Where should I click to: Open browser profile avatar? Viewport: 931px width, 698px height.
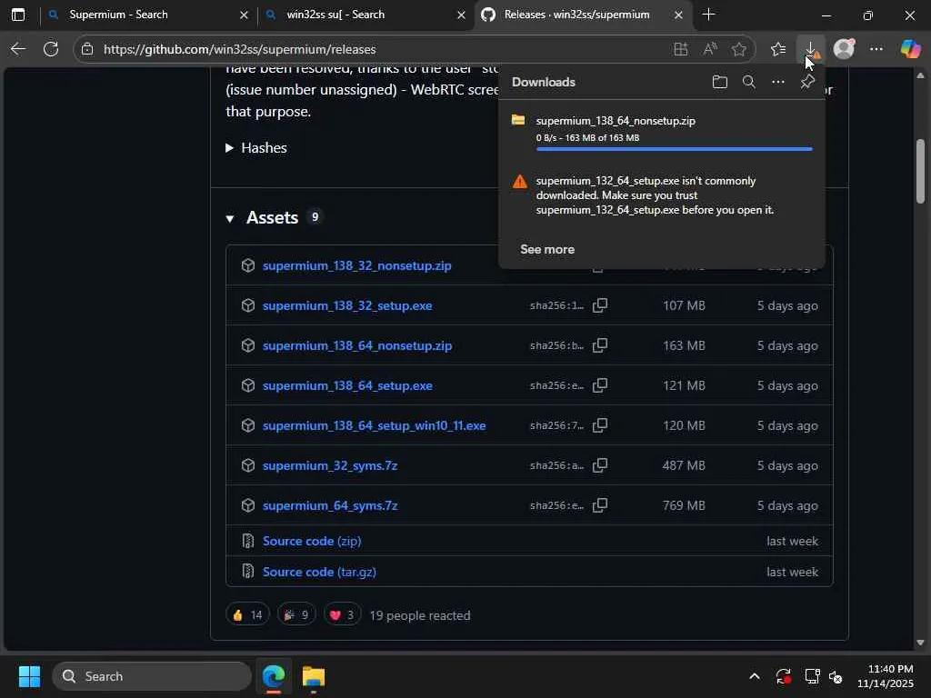click(844, 49)
